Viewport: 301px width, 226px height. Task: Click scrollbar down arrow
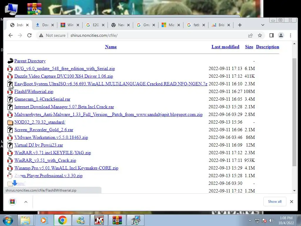click(294, 191)
